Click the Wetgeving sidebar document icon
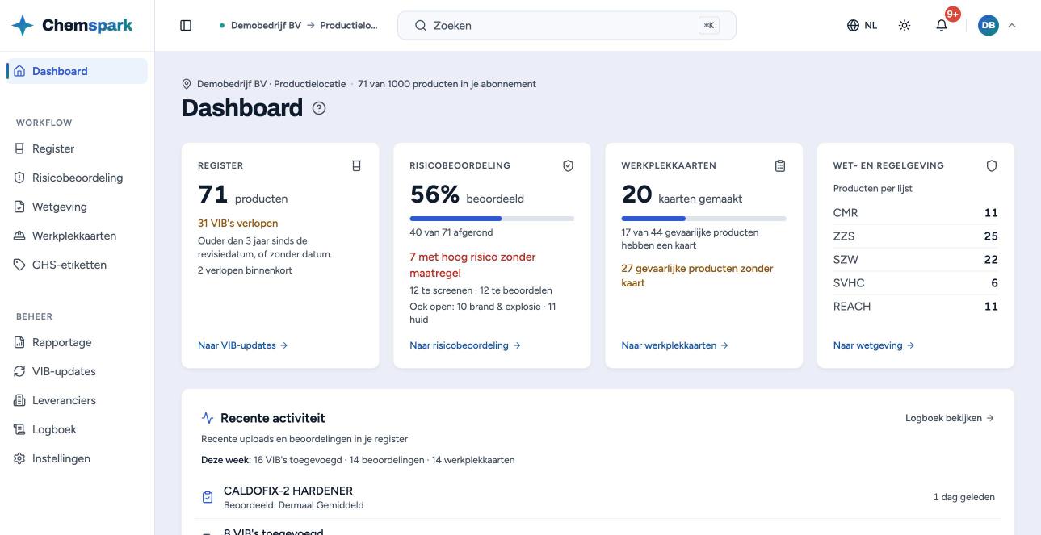This screenshot has height=535, width=1041. 19,207
